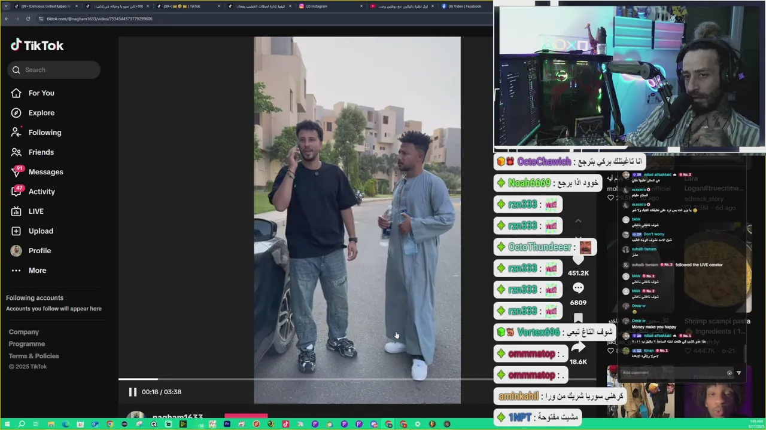Open the TikTok app in taskbar
Viewport: 766px width, 430px height.
pos(285,424)
